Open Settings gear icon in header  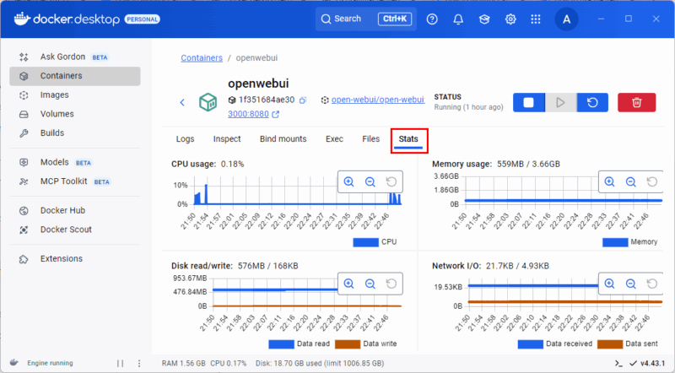point(510,19)
